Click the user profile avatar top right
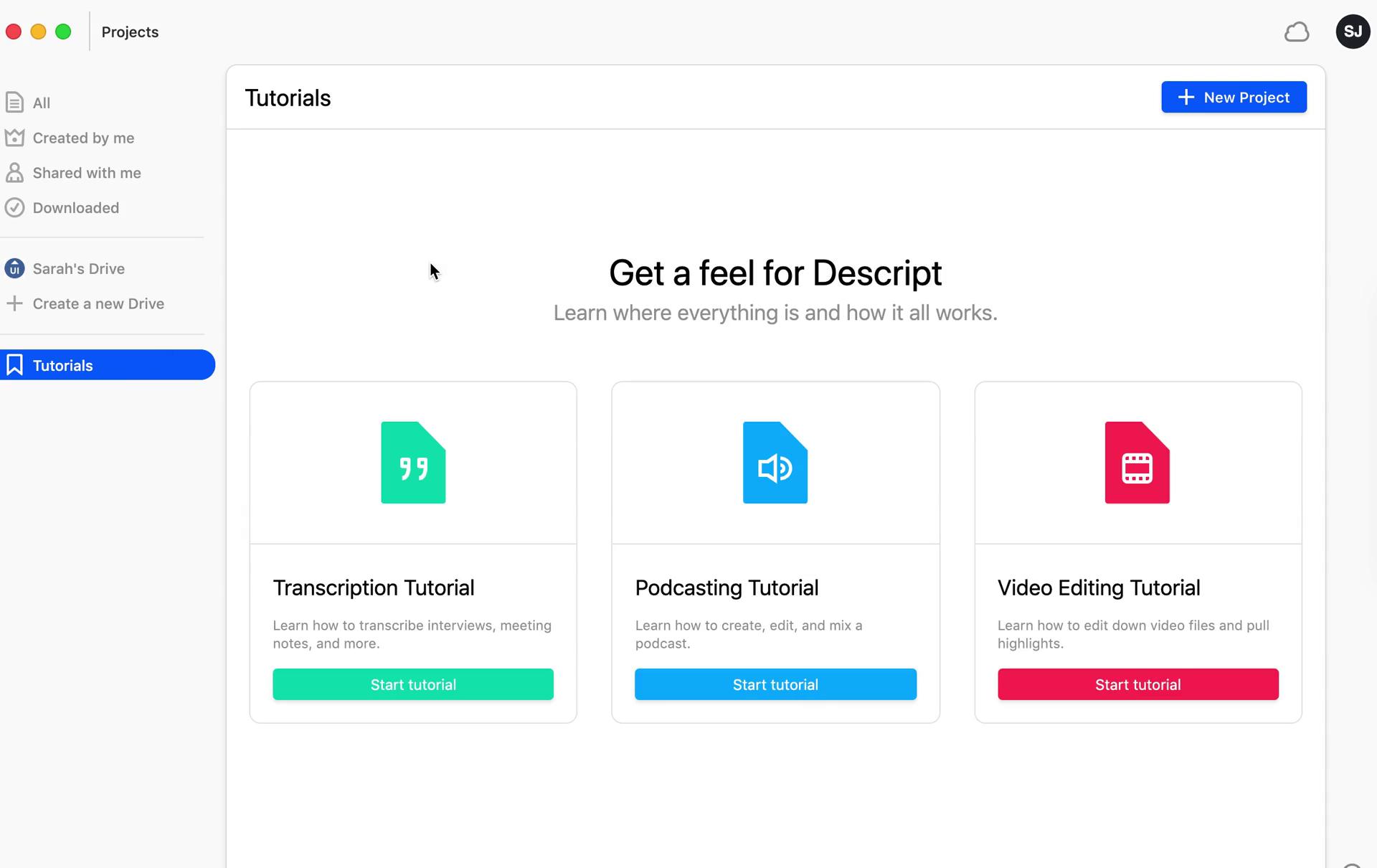This screenshot has height=868, width=1377. coord(1352,31)
